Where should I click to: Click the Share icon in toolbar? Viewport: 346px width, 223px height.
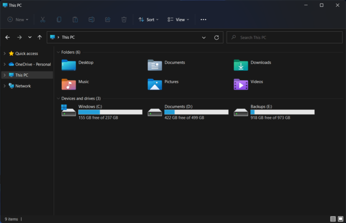tap(108, 19)
